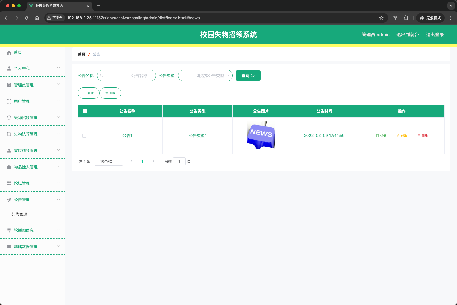Select page 1 in the pagination
The image size is (457, 305).
[x=142, y=161]
